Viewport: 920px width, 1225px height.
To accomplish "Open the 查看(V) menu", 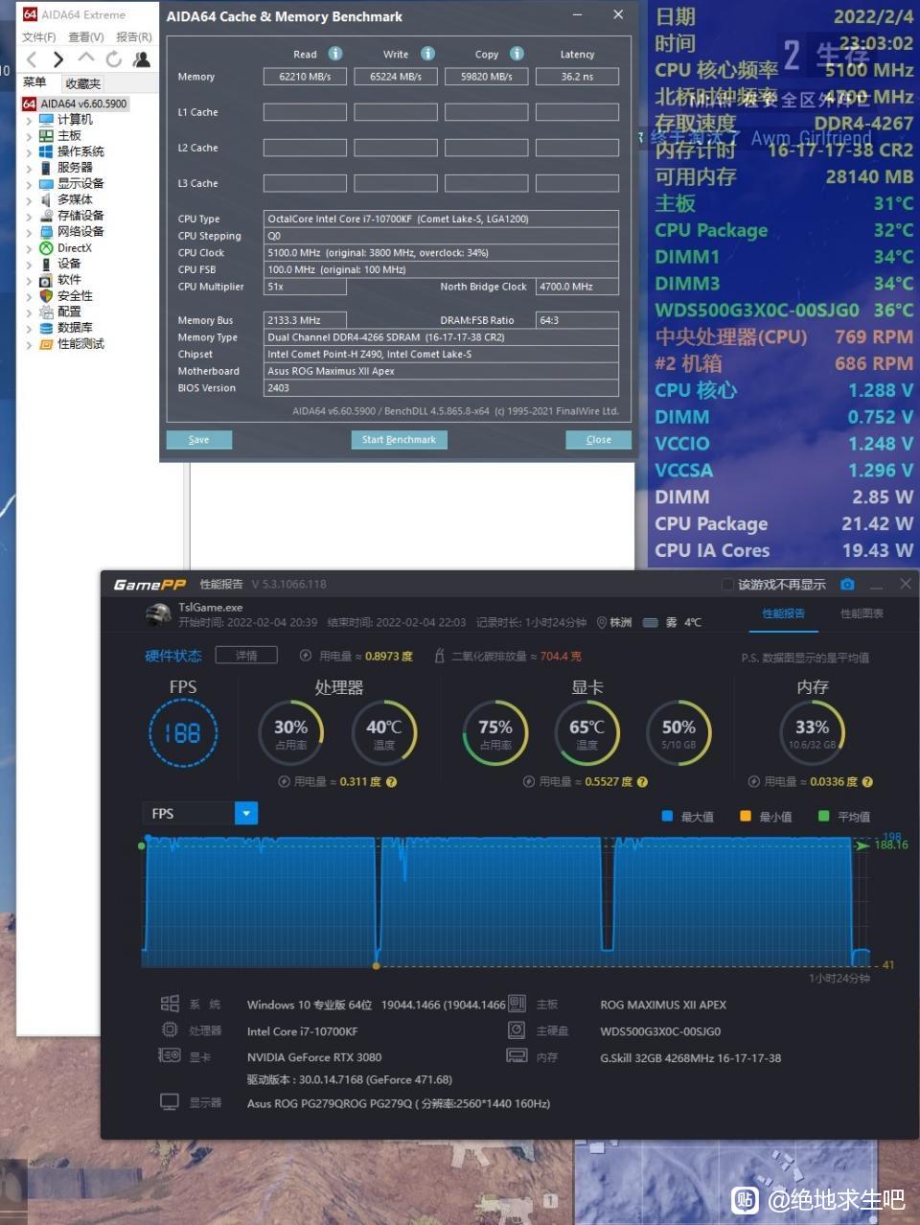I will tap(86, 36).
